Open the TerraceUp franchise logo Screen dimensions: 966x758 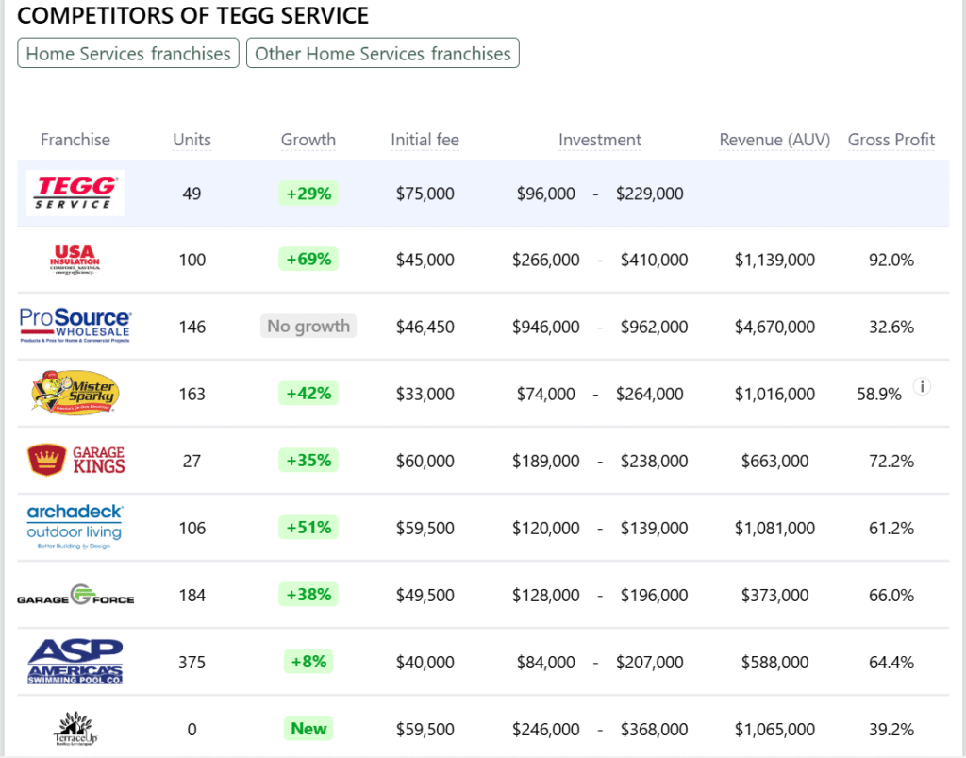[x=75, y=729]
